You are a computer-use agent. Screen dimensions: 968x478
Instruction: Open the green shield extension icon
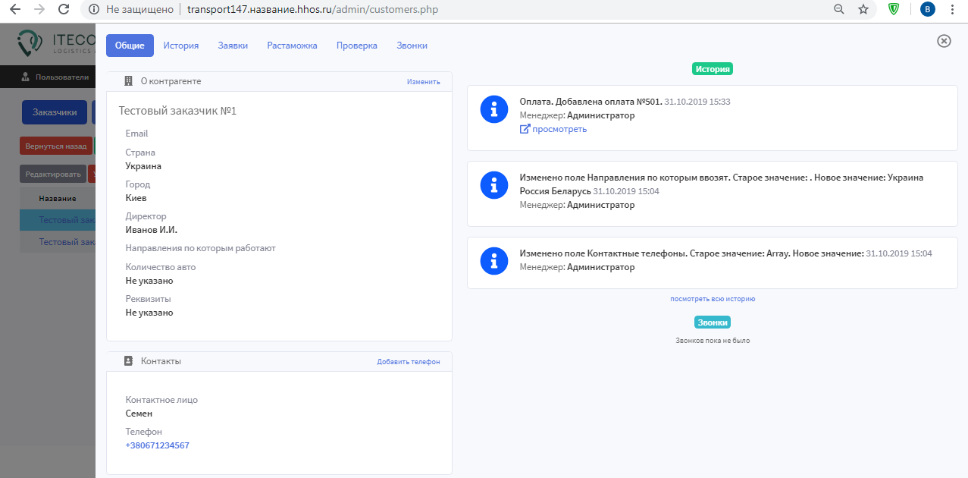coord(894,10)
